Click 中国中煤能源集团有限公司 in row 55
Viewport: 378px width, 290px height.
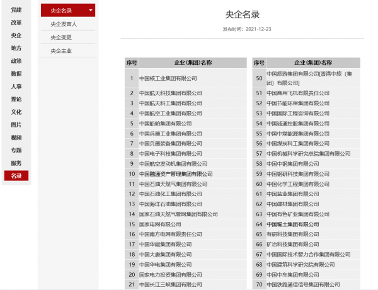298,134
